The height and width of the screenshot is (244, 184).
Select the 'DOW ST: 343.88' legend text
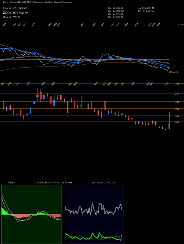(16, 8)
